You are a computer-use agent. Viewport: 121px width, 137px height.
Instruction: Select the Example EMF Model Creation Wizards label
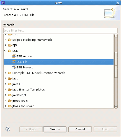(39, 73)
